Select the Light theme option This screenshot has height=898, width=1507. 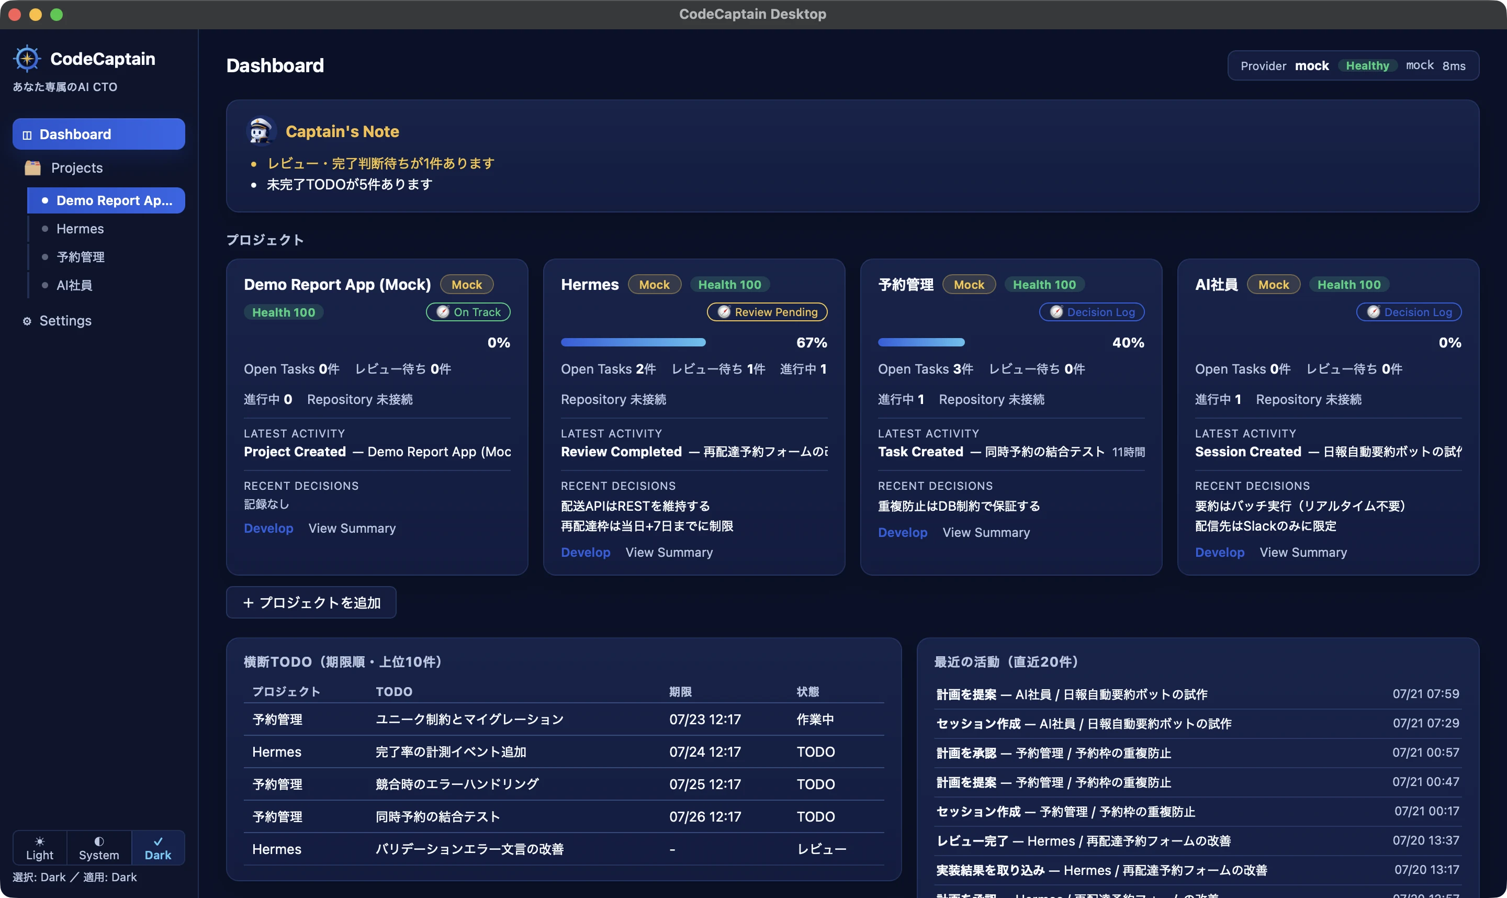tap(40, 848)
